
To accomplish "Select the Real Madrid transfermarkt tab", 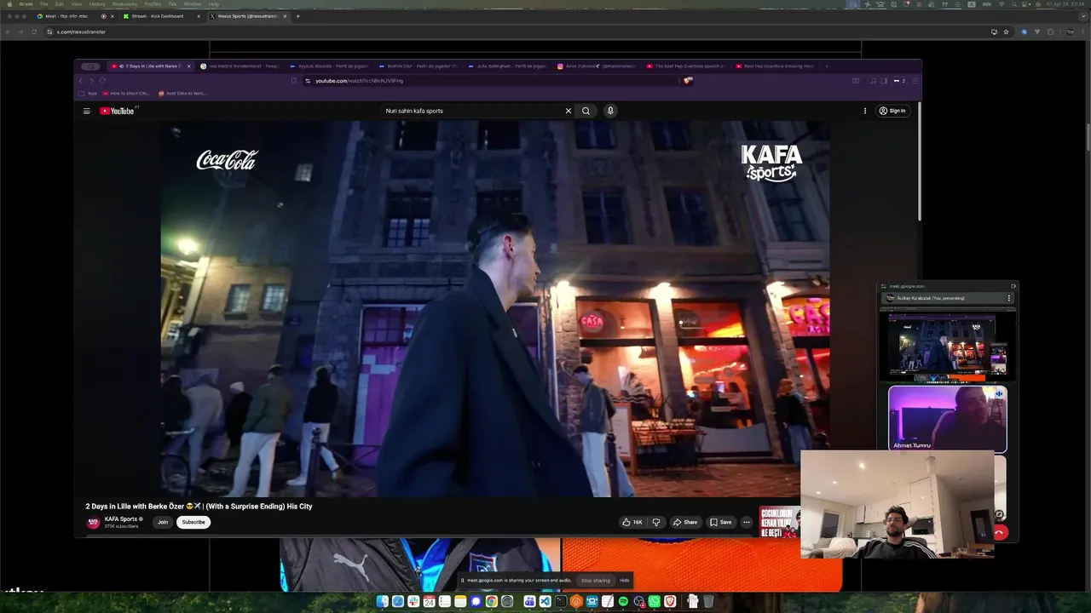I will point(240,66).
